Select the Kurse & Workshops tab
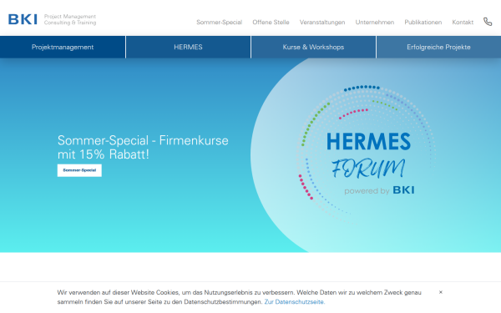 (313, 47)
